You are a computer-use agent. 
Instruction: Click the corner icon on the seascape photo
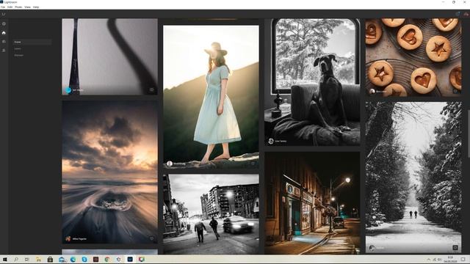click(152, 238)
